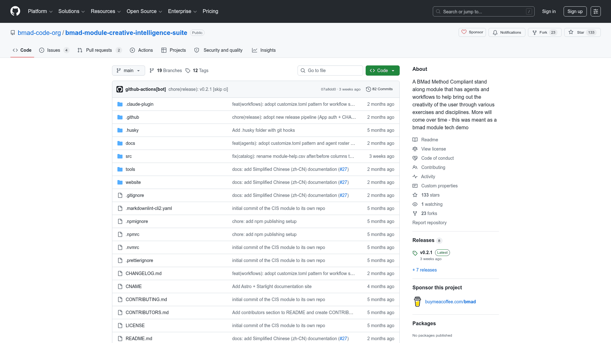This screenshot has height=343, width=611.
Task: Open the bmad-code-org owner link
Action: coord(39,33)
